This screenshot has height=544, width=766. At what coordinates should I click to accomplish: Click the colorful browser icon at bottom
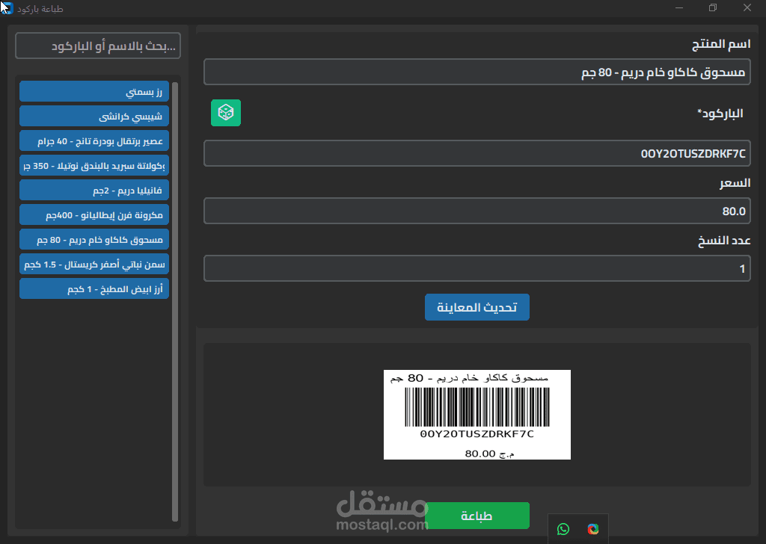[593, 529]
